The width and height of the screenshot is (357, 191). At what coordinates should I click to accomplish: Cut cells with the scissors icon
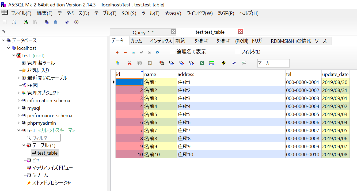coord(130,63)
